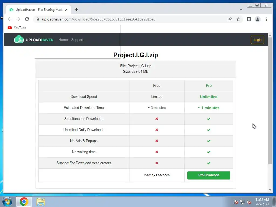Click green check for Unlimited Daily Downloads
Screen dimensions: 276x207
coord(209,130)
